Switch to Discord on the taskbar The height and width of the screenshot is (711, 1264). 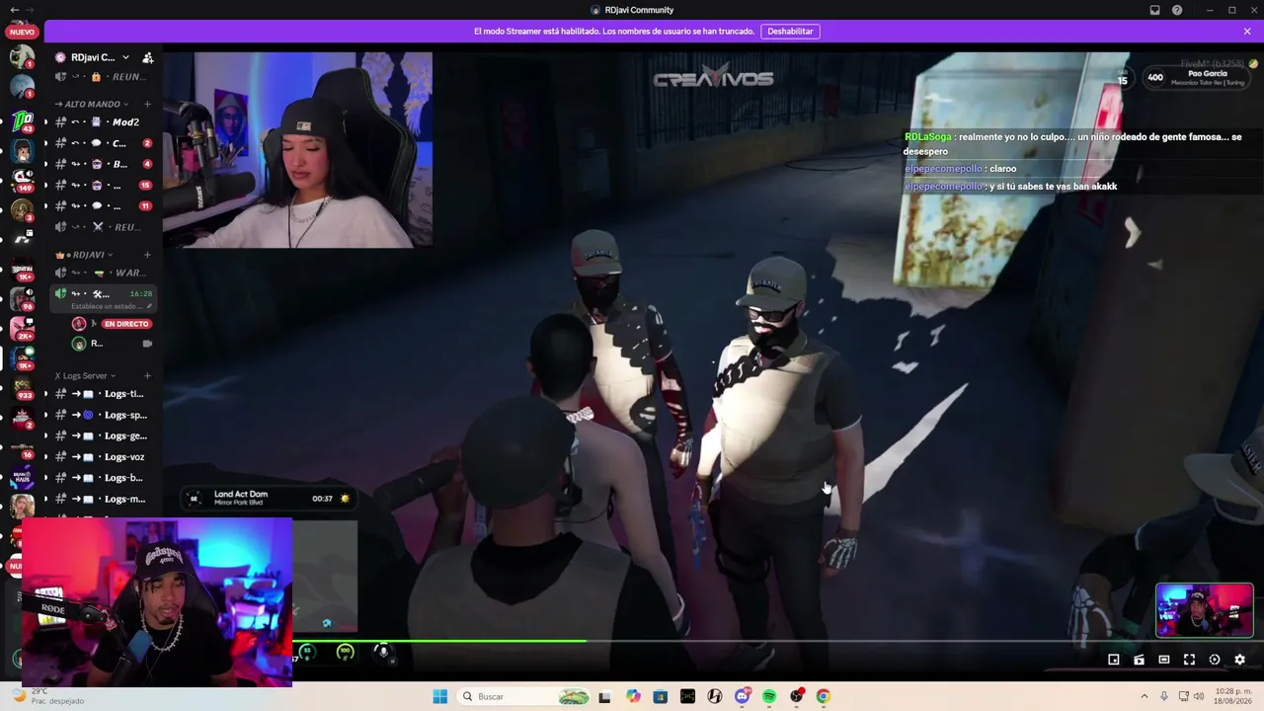click(x=743, y=696)
